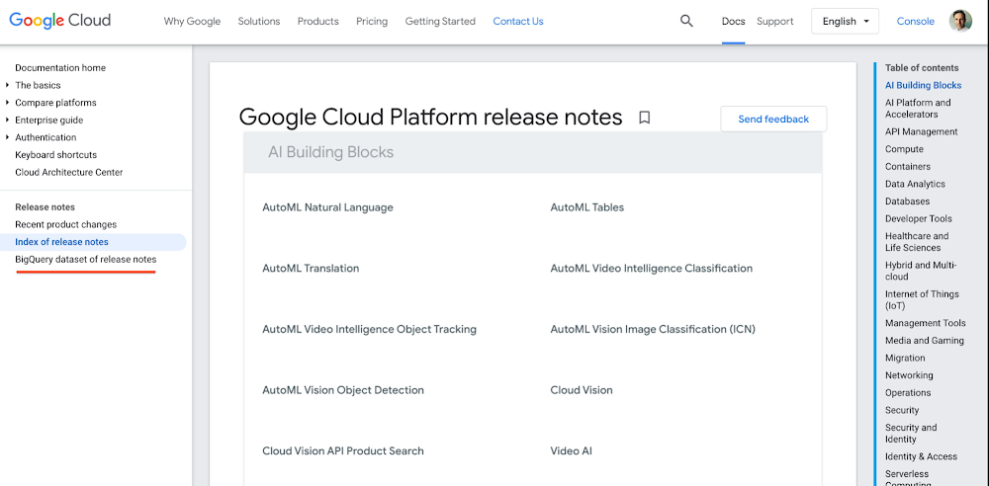Click the Google Cloud logo
Image resolution: width=989 pixels, height=486 pixels.
pyautogui.click(x=60, y=21)
